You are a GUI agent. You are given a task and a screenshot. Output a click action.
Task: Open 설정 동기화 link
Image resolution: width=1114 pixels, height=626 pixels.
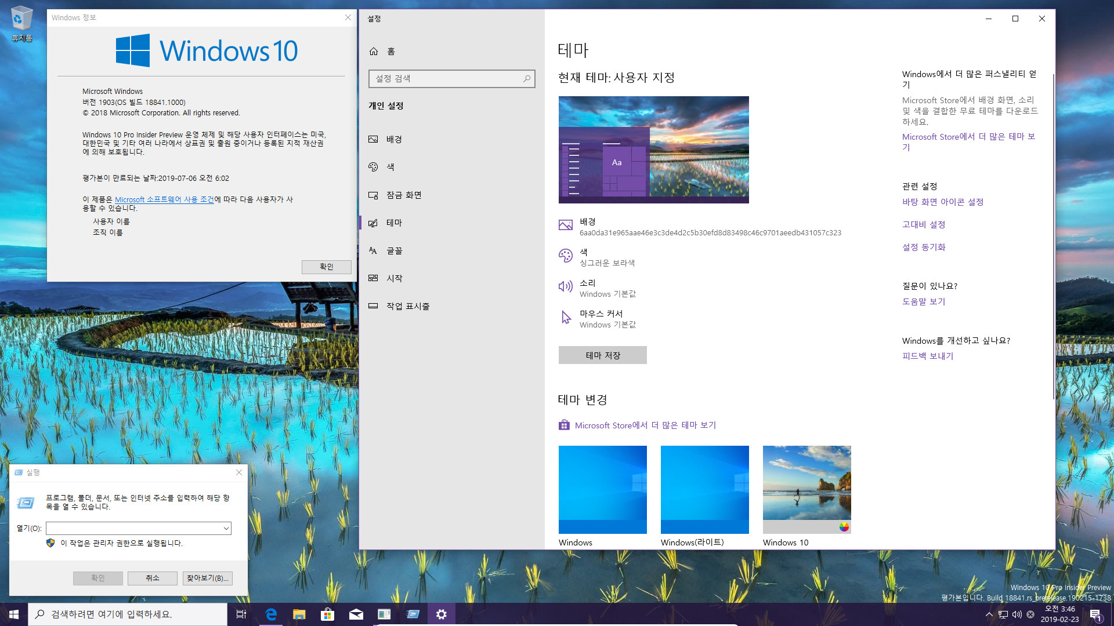tap(924, 247)
